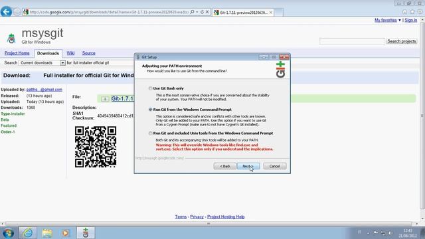Open the Privacy footer link

197,217
